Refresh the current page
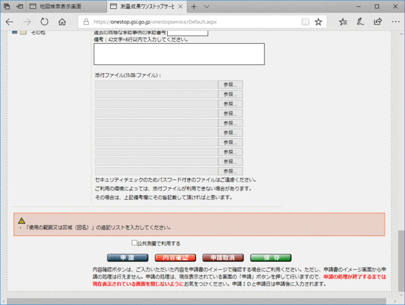This screenshot has width=405, height=305. 44,22
